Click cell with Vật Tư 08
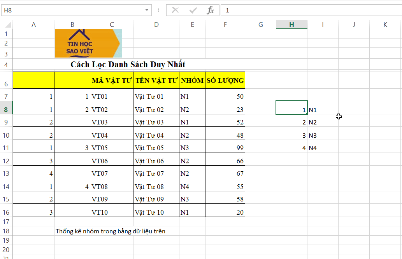Image resolution: width=402 pixels, height=259 pixels. click(x=156, y=187)
